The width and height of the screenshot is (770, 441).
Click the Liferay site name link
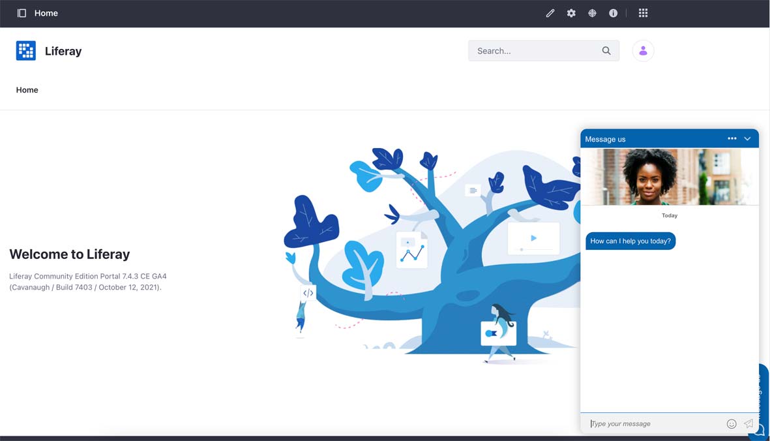(x=63, y=51)
